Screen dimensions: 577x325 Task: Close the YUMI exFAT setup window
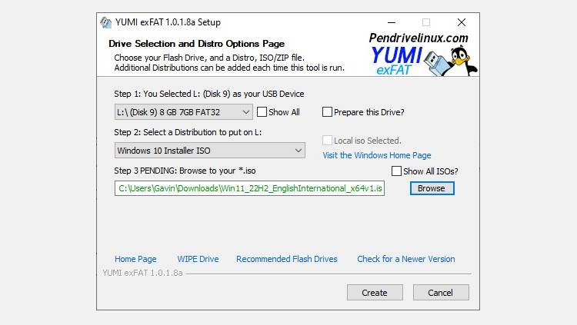(462, 22)
